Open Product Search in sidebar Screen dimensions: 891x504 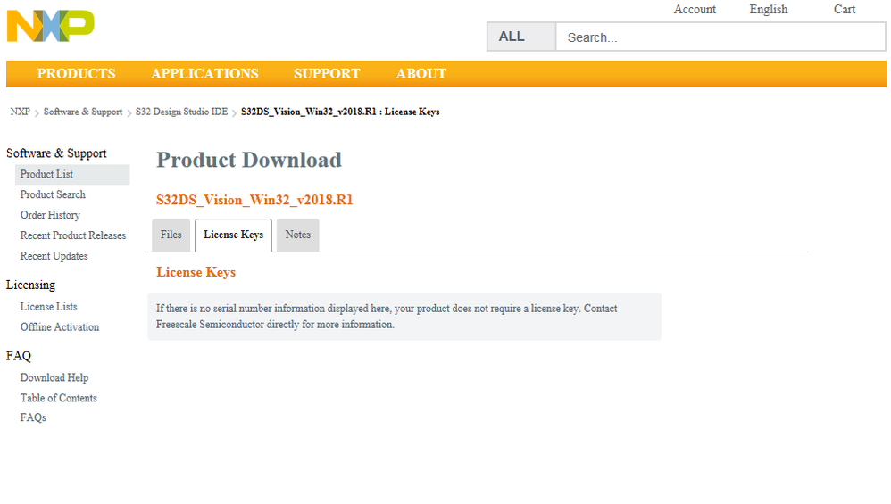[x=53, y=194]
